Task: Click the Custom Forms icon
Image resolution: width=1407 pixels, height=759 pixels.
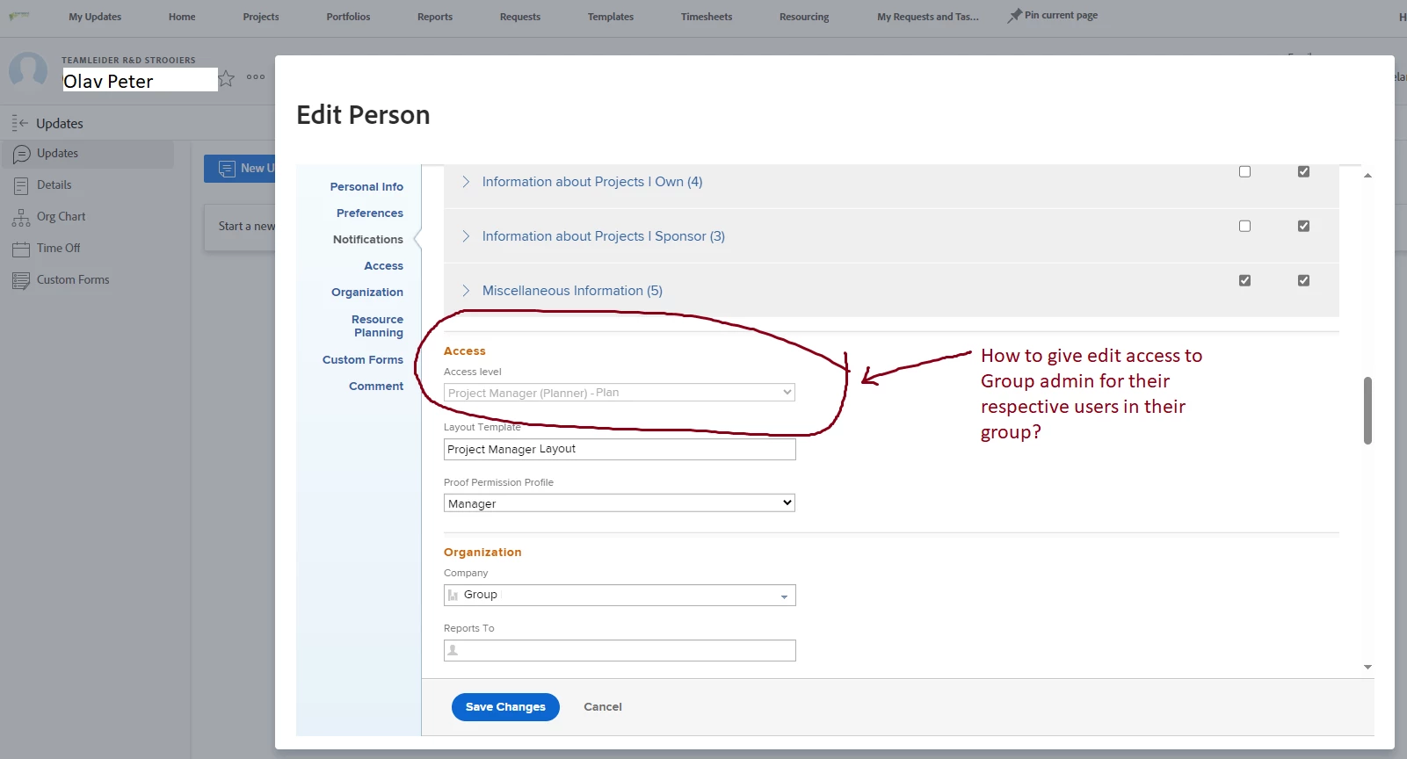Action: (x=21, y=280)
